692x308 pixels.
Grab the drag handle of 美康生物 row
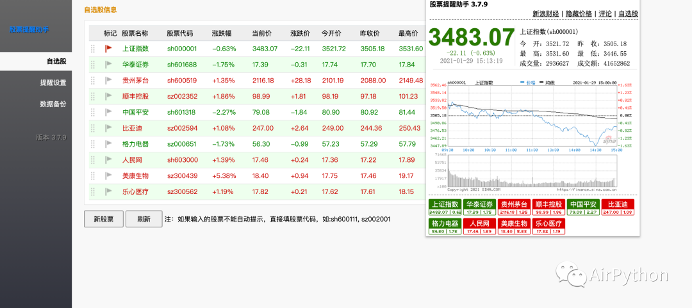[x=93, y=175]
